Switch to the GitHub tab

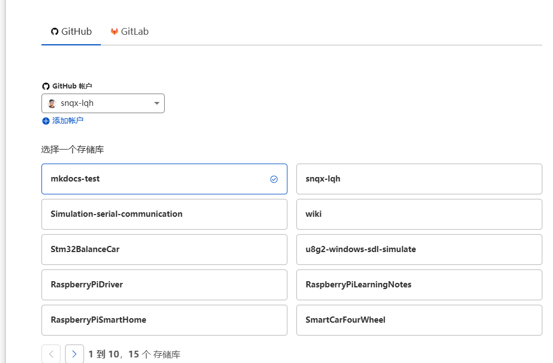(x=71, y=31)
